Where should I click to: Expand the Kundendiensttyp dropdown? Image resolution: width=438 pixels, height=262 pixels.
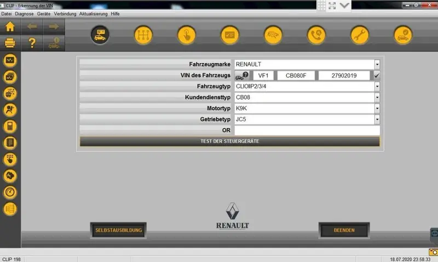point(377,98)
